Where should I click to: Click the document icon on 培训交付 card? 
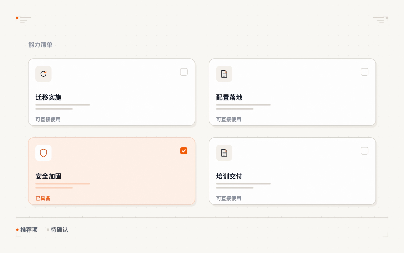tap(224, 153)
